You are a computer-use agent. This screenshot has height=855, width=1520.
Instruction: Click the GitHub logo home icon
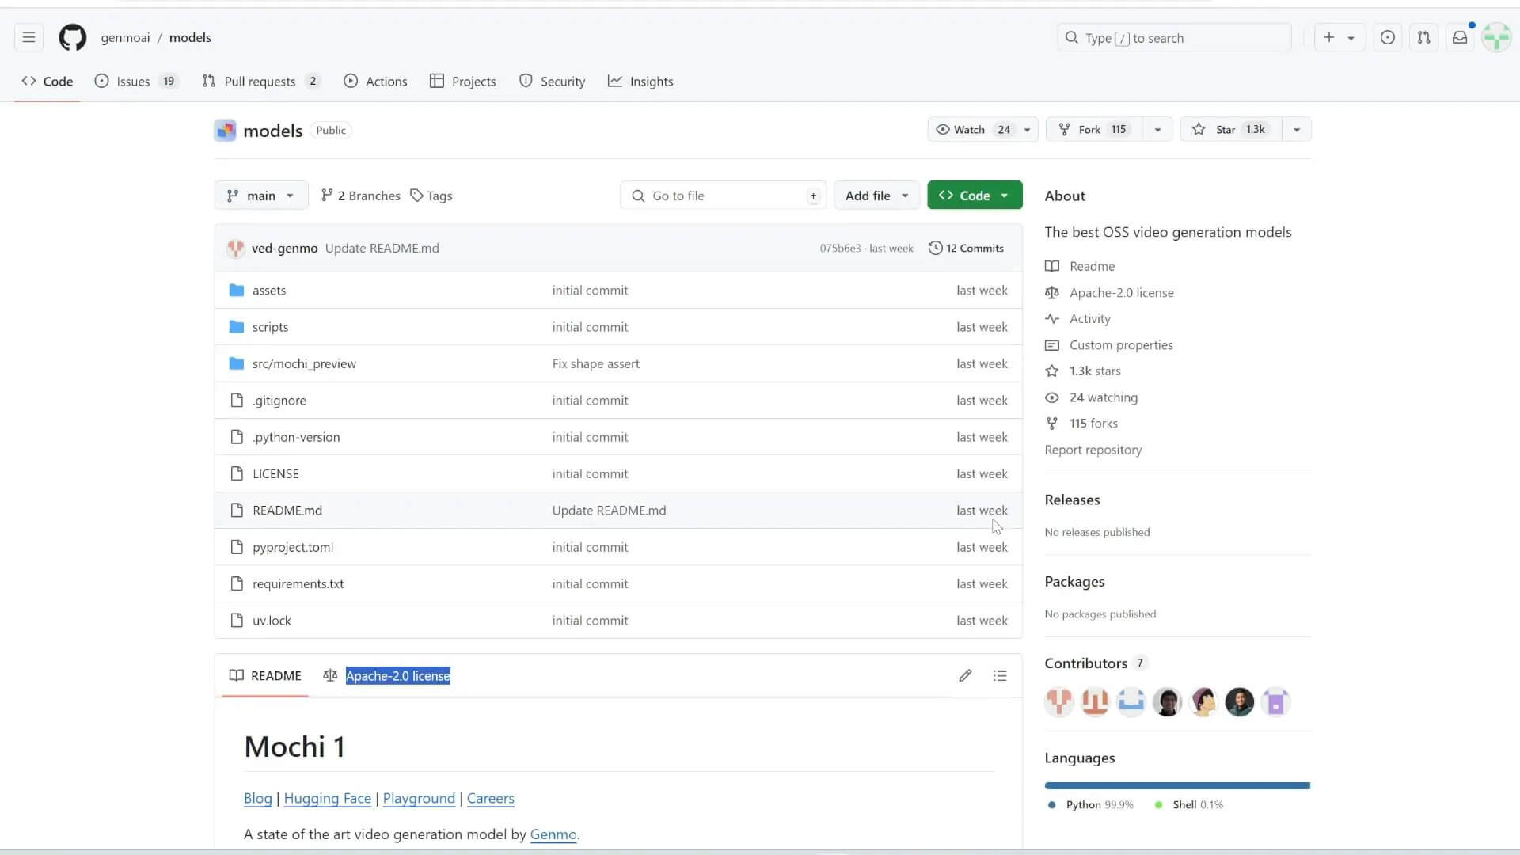click(72, 37)
